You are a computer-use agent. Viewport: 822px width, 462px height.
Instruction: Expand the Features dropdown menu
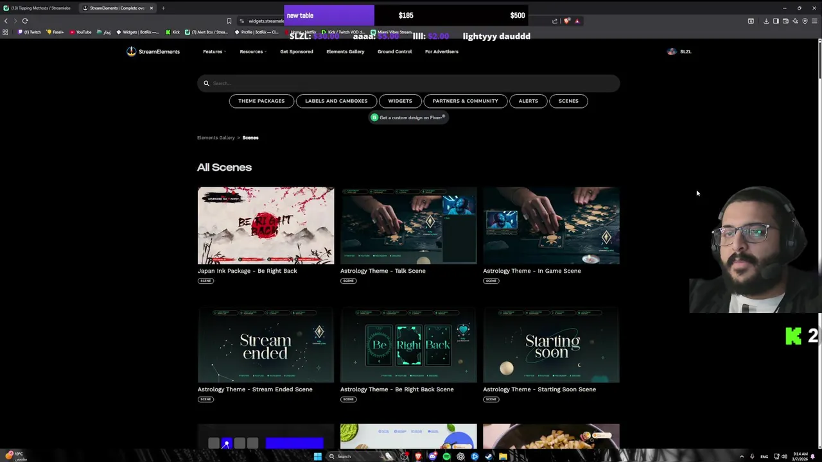point(214,51)
